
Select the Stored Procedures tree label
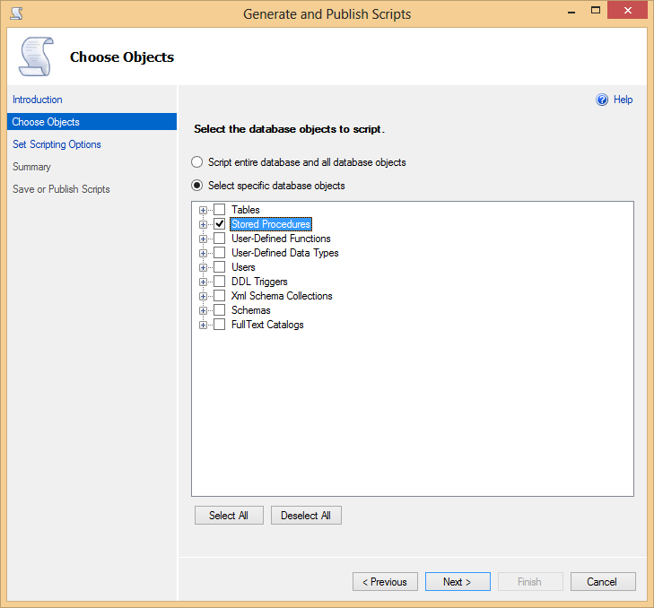pyautogui.click(x=271, y=224)
